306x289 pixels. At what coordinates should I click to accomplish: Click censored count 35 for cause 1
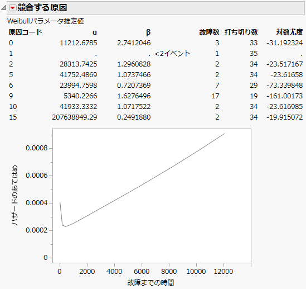click(x=254, y=54)
